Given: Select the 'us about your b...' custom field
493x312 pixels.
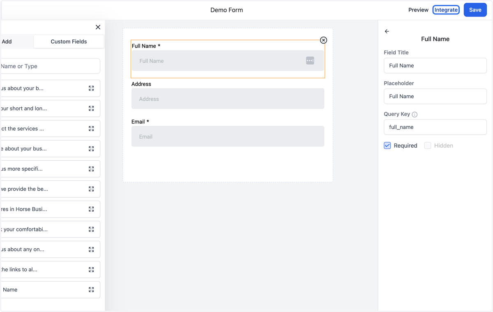Looking at the screenshot, I should (50, 88).
